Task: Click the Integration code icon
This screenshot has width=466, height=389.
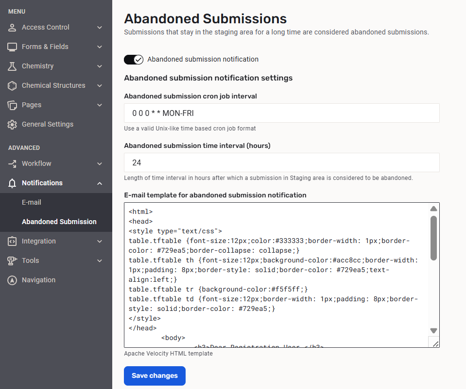Action: tap(12, 242)
